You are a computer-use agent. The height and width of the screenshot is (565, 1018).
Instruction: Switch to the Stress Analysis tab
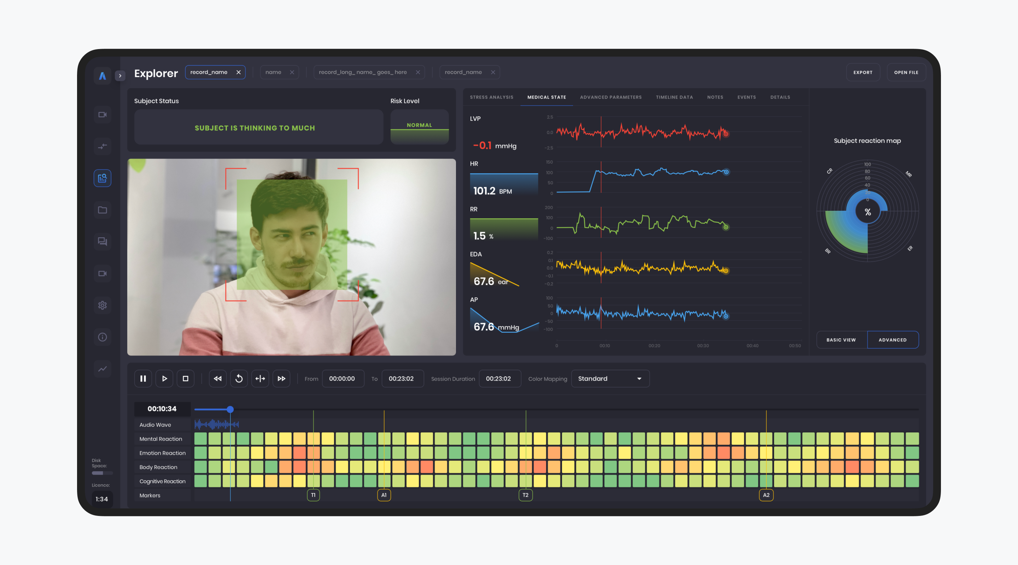491,97
